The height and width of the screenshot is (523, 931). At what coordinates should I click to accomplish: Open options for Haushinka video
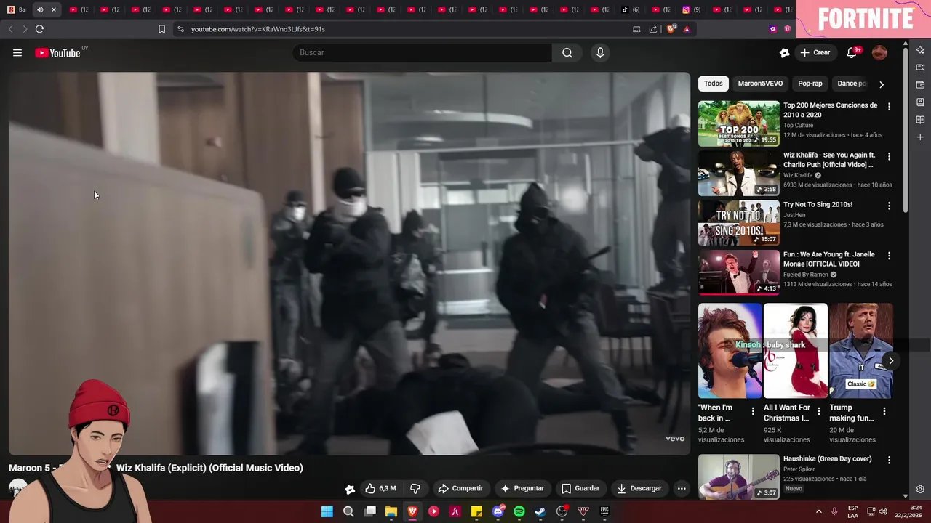pos(889,461)
